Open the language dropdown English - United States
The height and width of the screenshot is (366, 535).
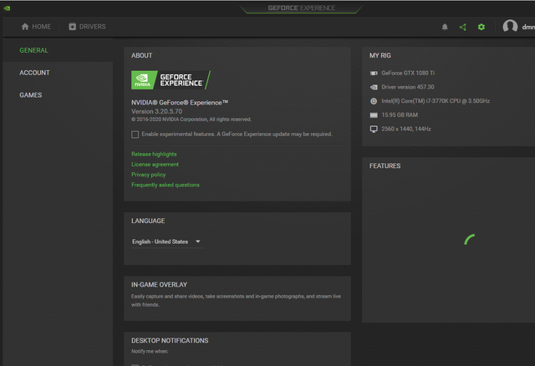[x=167, y=241]
